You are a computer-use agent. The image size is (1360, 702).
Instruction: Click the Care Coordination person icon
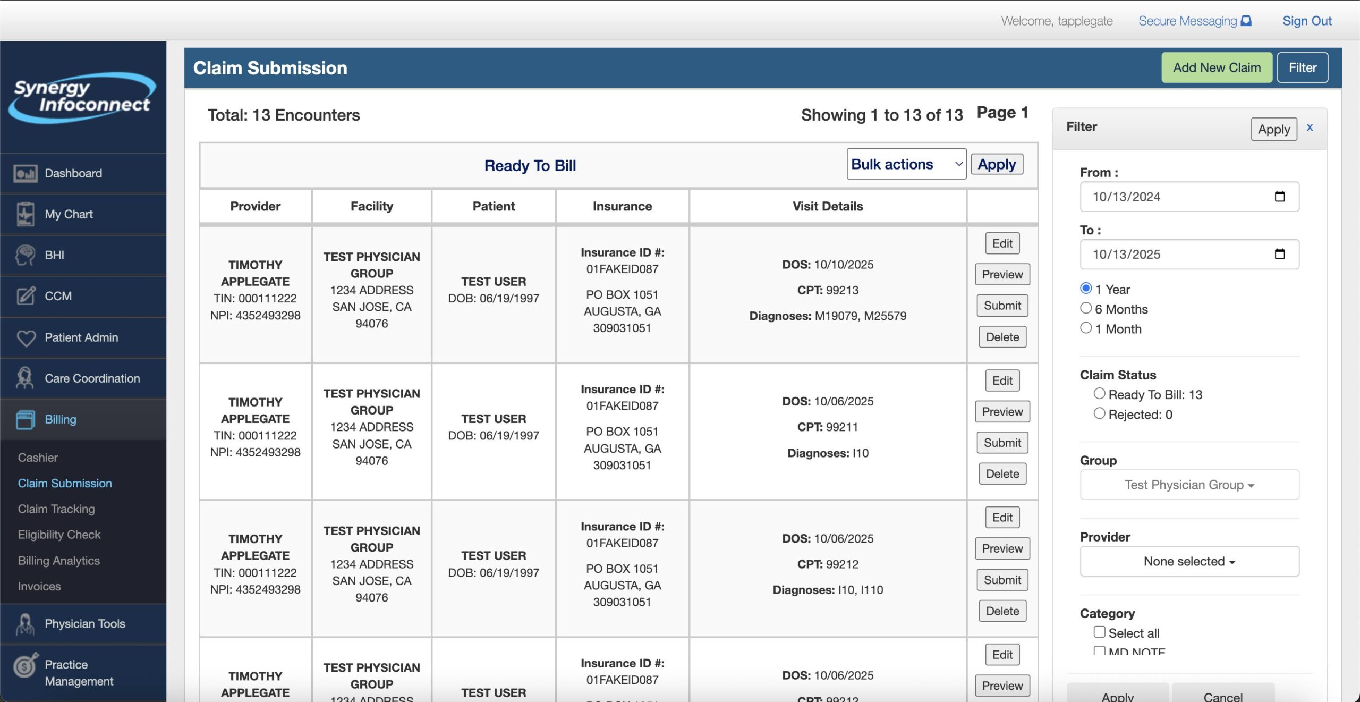click(25, 378)
